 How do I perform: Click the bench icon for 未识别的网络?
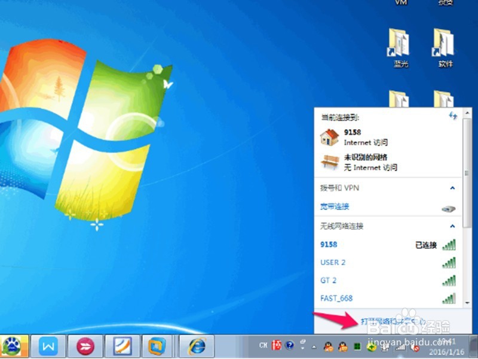point(330,162)
